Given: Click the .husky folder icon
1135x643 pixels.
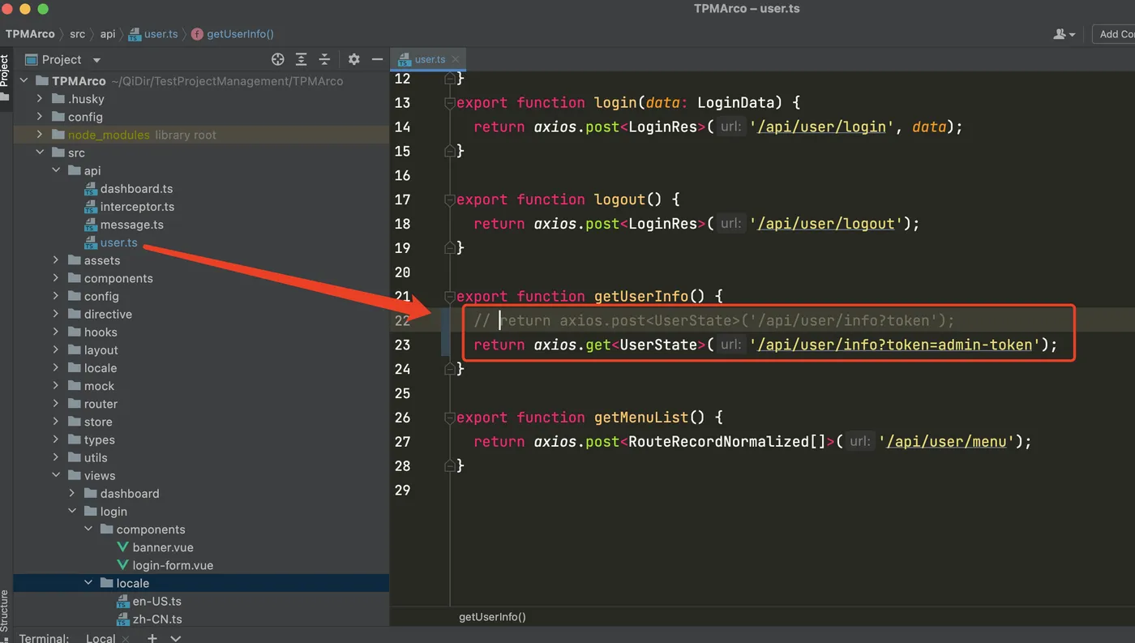Looking at the screenshot, I should [58, 99].
